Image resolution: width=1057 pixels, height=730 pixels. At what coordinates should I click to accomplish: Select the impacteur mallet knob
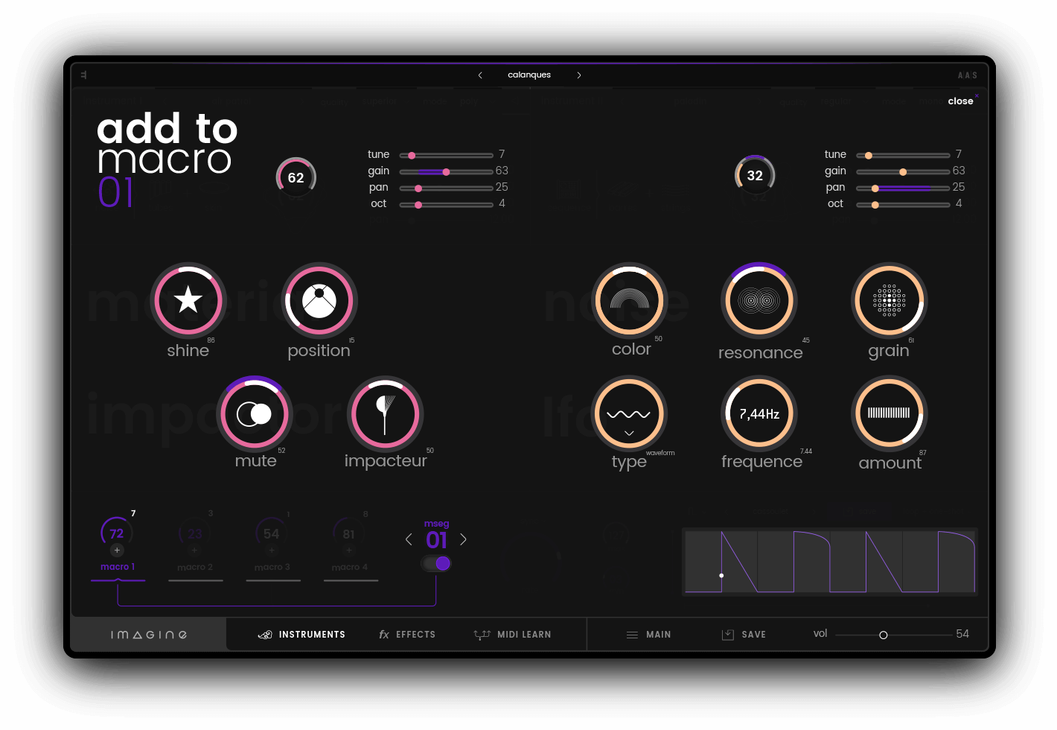click(x=385, y=413)
